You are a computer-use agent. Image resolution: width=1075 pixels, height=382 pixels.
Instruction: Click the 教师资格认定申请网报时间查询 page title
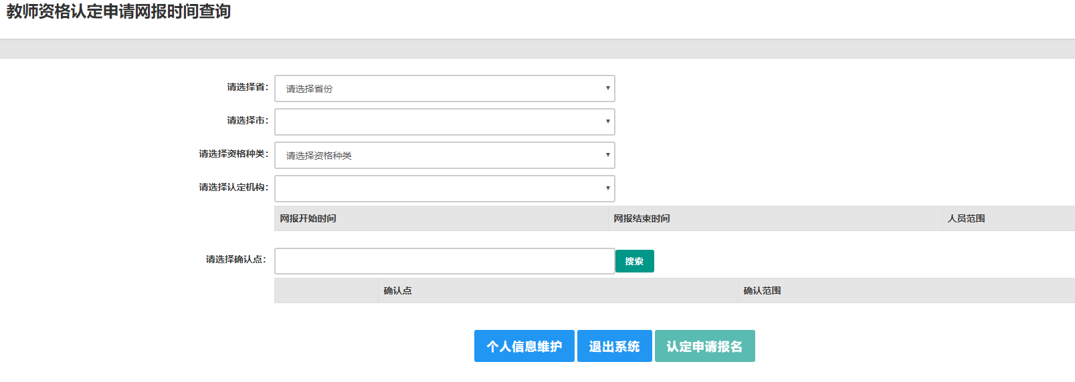[118, 11]
